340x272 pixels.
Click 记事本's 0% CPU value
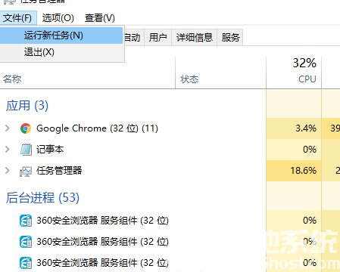[310, 150]
